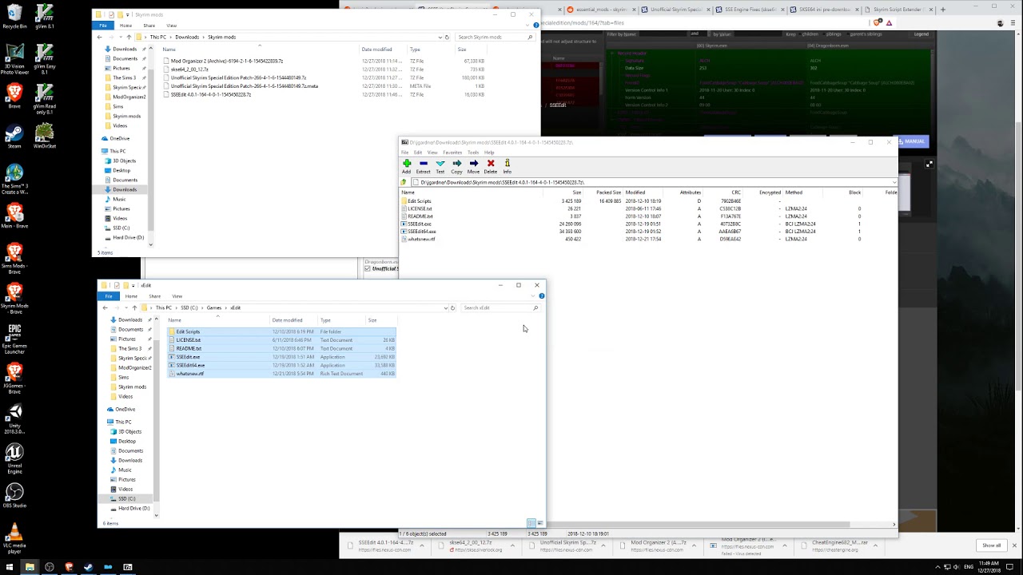
Task: Open new browser tab with plus button
Action: click(943, 10)
